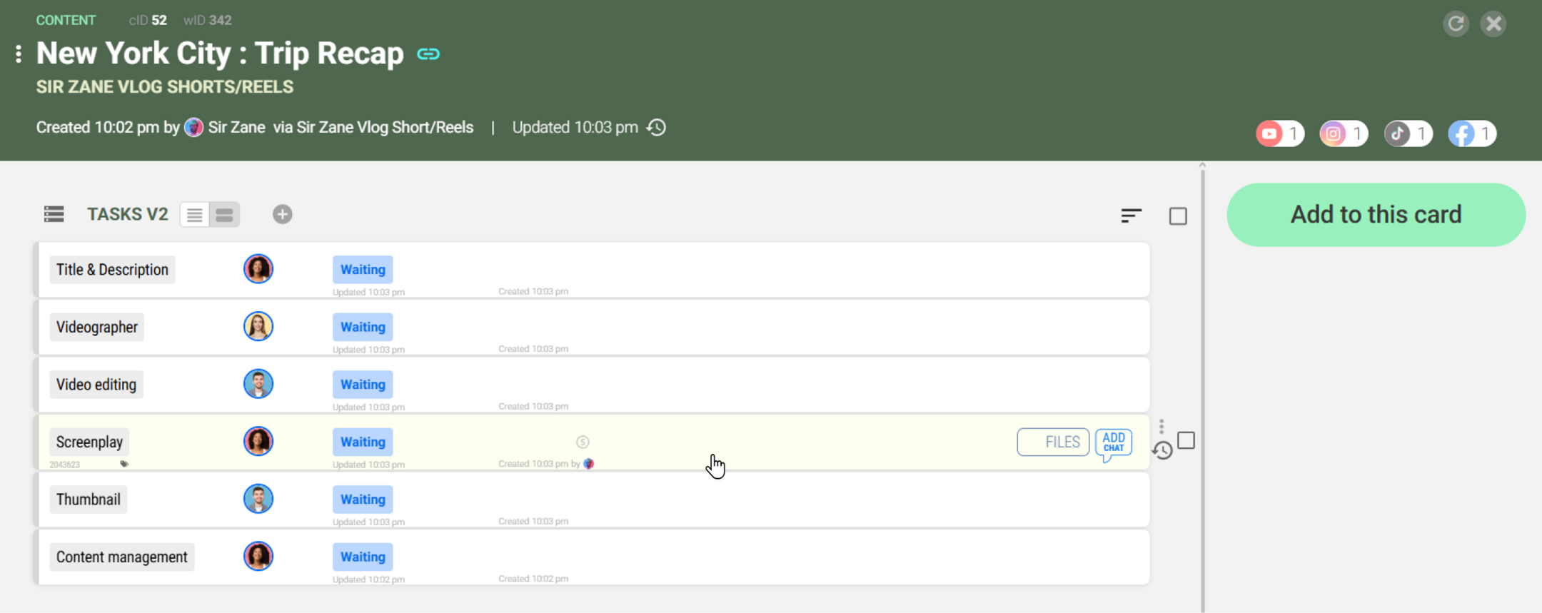This screenshot has height=613, width=1542.
Task: Refresh the card with reload icon
Action: tap(1456, 24)
